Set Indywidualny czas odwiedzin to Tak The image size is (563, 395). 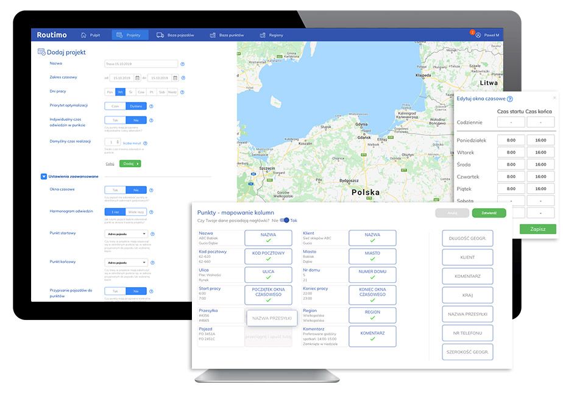click(115, 120)
